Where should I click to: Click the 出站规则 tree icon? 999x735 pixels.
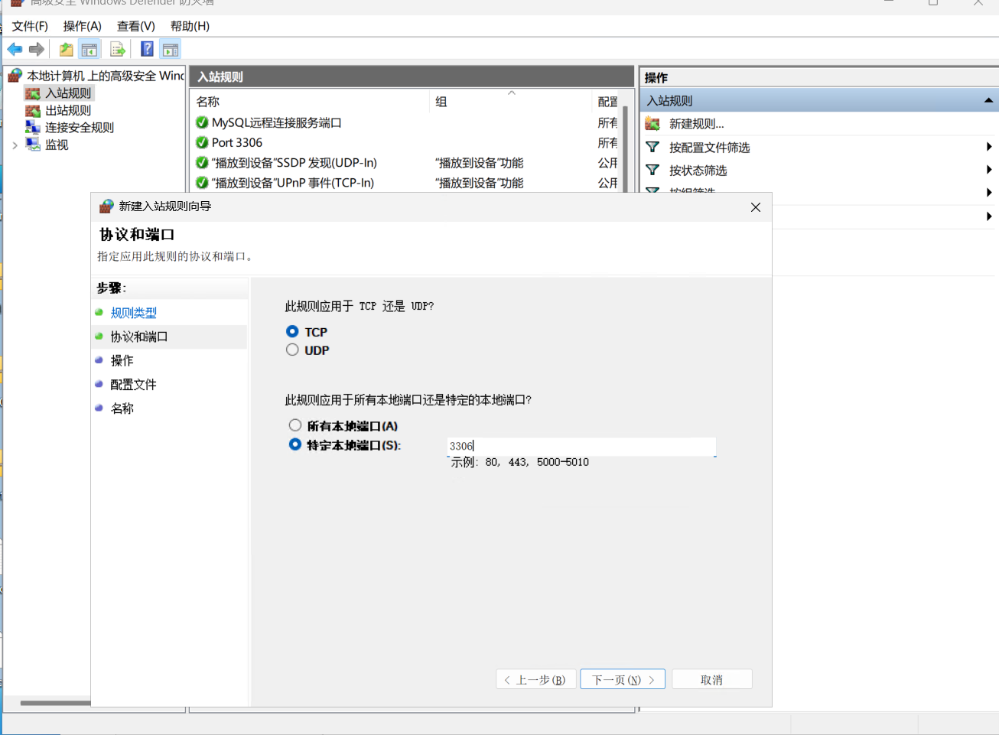(x=33, y=111)
